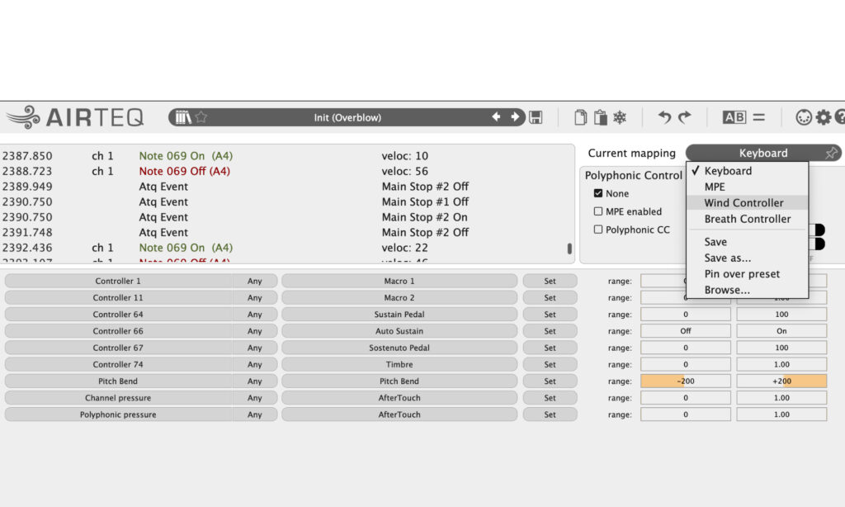Open the preset library browser icon
Viewport: 845px width, 507px height.
coord(182,117)
